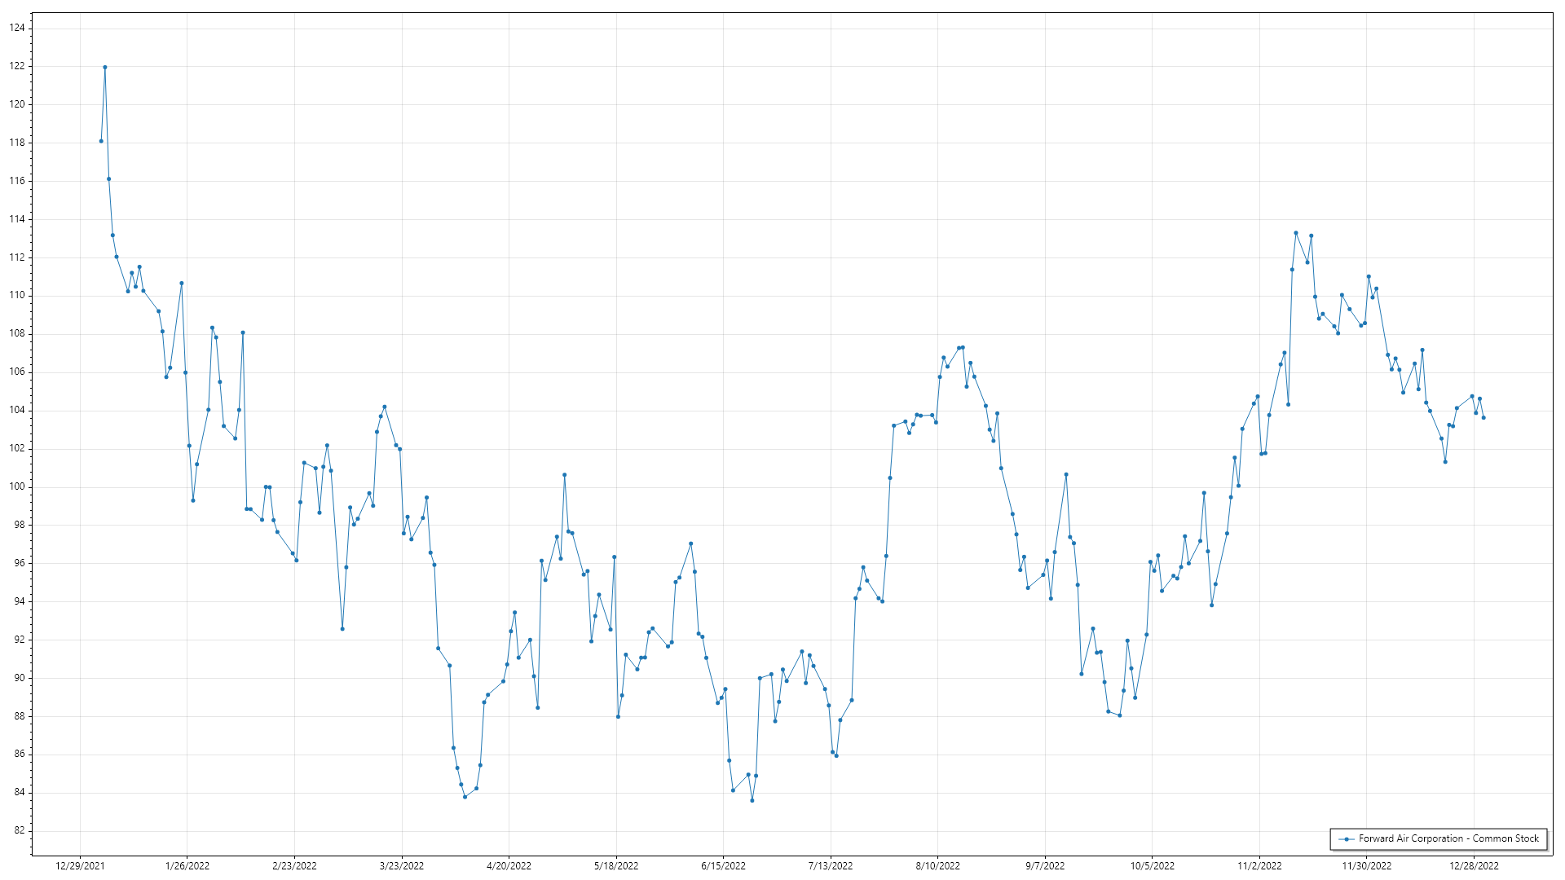Click the first data point of the series
Viewport: 1565px width, 880px height.
point(101,141)
